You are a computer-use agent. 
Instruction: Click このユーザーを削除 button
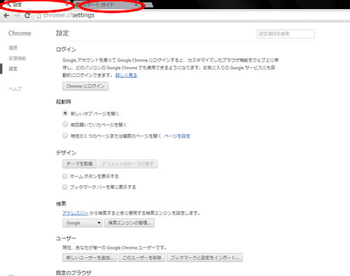point(142,258)
